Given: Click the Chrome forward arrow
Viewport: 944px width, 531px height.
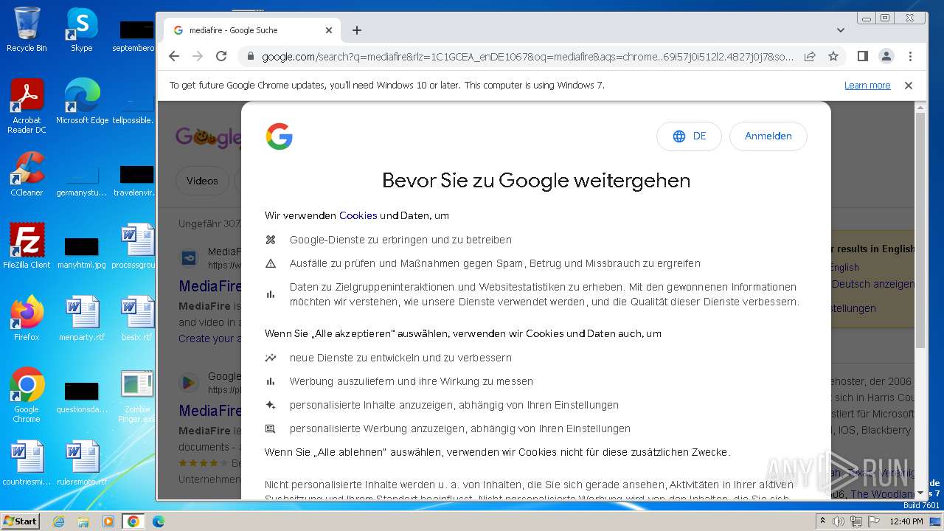Looking at the screenshot, I should (198, 56).
